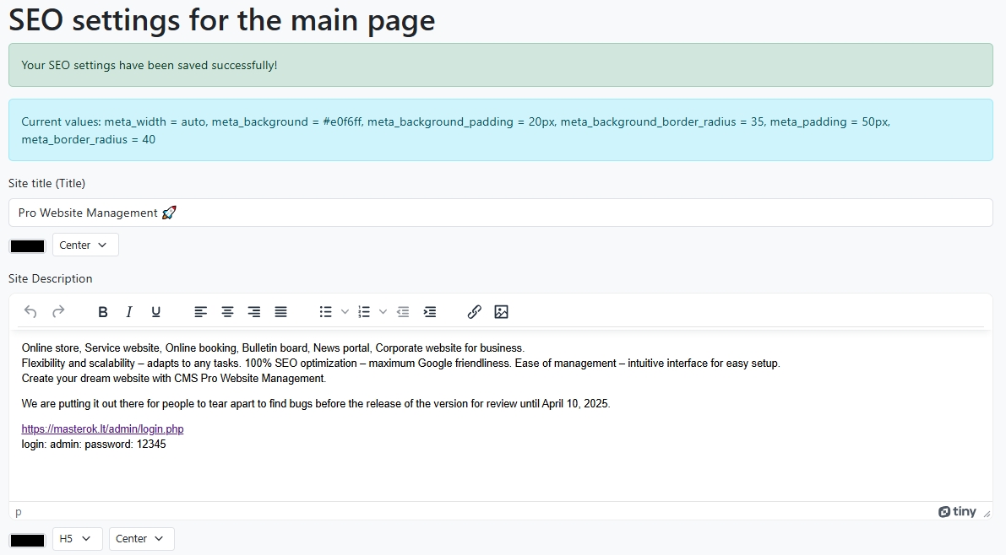Viewport: 1006px width, 555px height.
Task: Open the H5 heading size dropdown
Action: [77, 539]
